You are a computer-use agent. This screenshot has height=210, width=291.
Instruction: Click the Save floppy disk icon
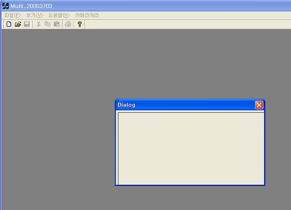[x=27, y=24]
